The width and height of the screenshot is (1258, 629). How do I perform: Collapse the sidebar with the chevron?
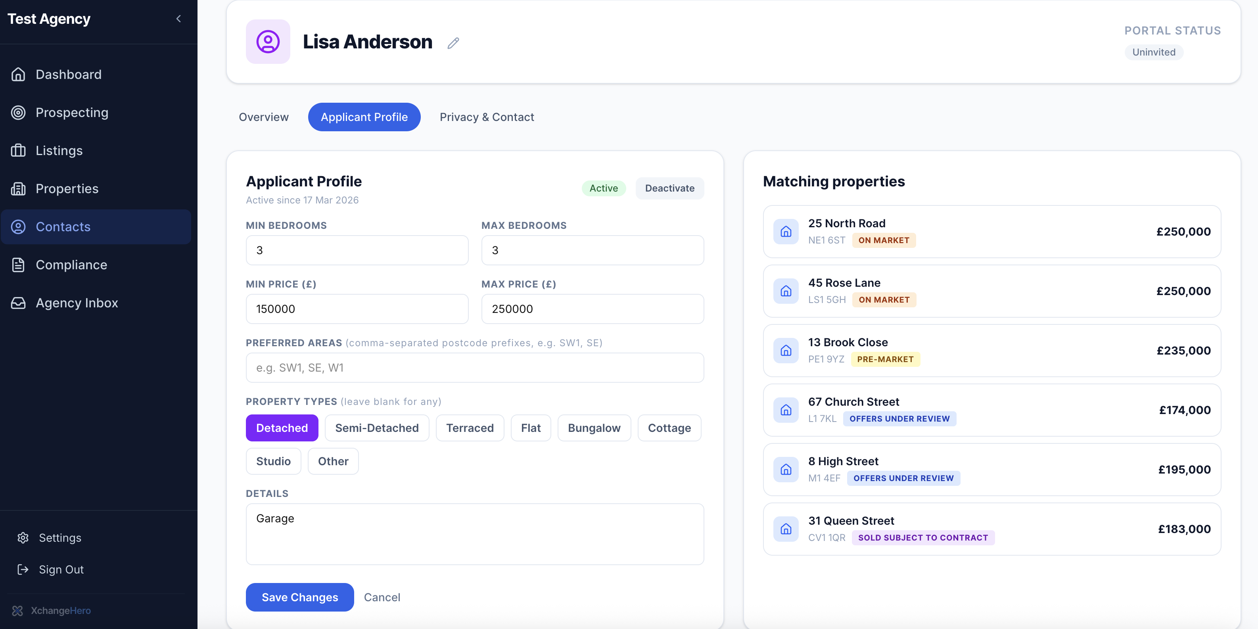(x=178, y=19)
